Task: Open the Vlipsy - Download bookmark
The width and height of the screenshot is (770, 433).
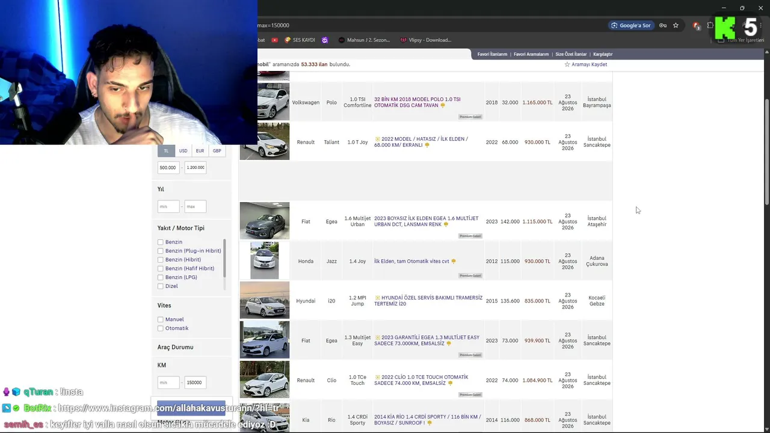Action: tap(426, 40)
